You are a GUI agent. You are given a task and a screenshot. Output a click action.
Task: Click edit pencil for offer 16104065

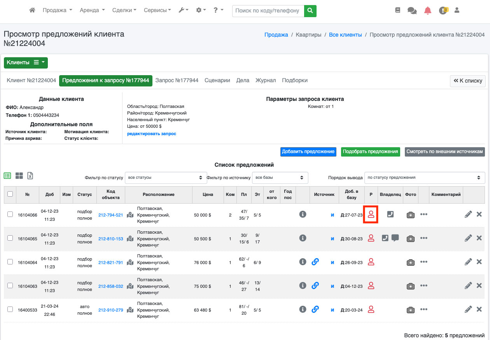(x=468, y=238)
